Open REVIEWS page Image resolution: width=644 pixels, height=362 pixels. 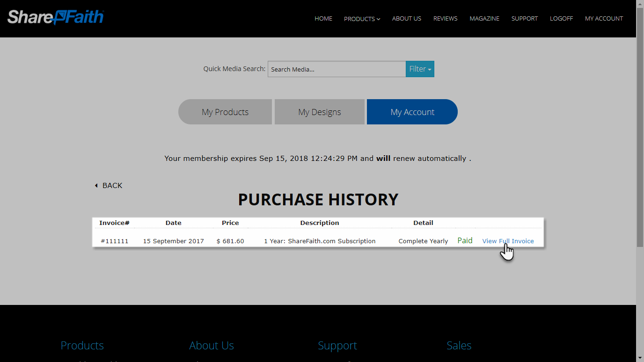446,19
